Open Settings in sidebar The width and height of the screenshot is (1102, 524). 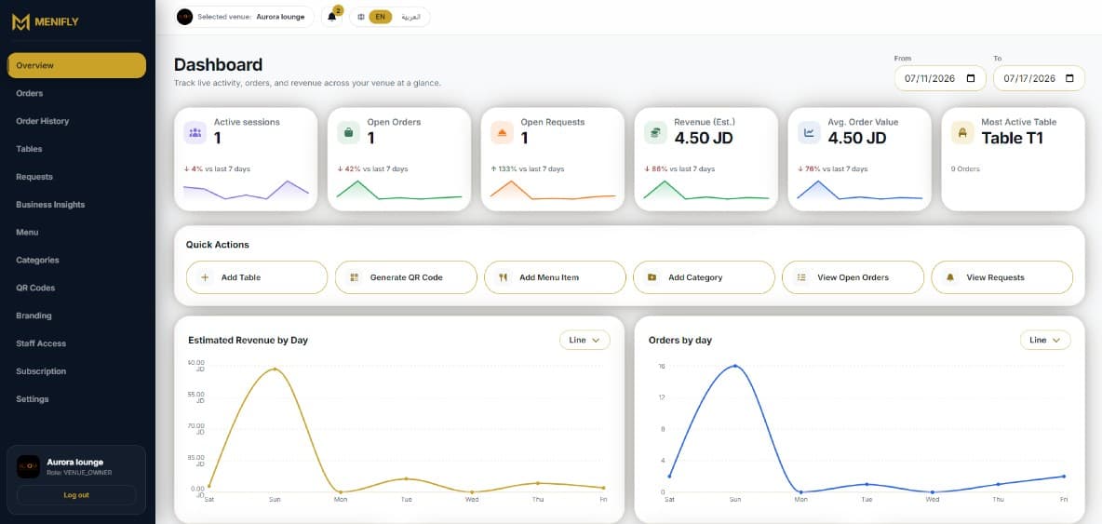(76, 399)
